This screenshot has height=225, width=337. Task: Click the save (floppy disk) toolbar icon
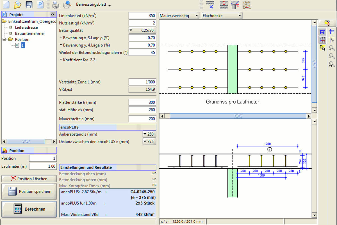(x=29, y=5)
